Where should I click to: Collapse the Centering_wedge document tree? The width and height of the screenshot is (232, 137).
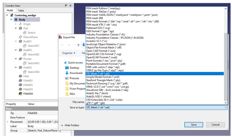[7, 15]
